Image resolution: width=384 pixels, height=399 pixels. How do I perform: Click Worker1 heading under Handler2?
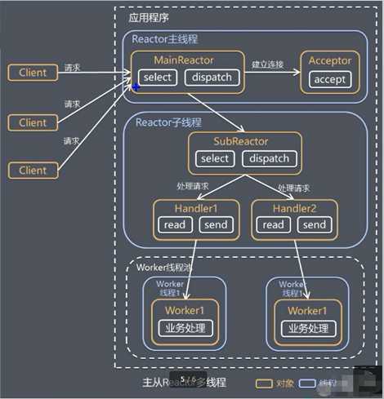click(x=307, y=311)
